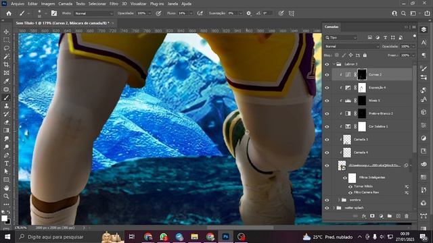Click the Windows Start button
This screenshot has width=433, height=243.
click(x=7, y=237)
